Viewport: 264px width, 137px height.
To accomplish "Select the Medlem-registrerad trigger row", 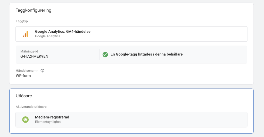I will tap(131, 119).
